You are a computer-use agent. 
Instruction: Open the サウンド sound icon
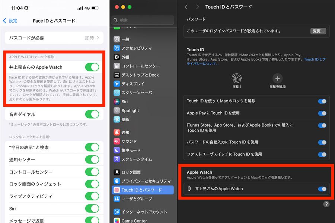point(117,141)
